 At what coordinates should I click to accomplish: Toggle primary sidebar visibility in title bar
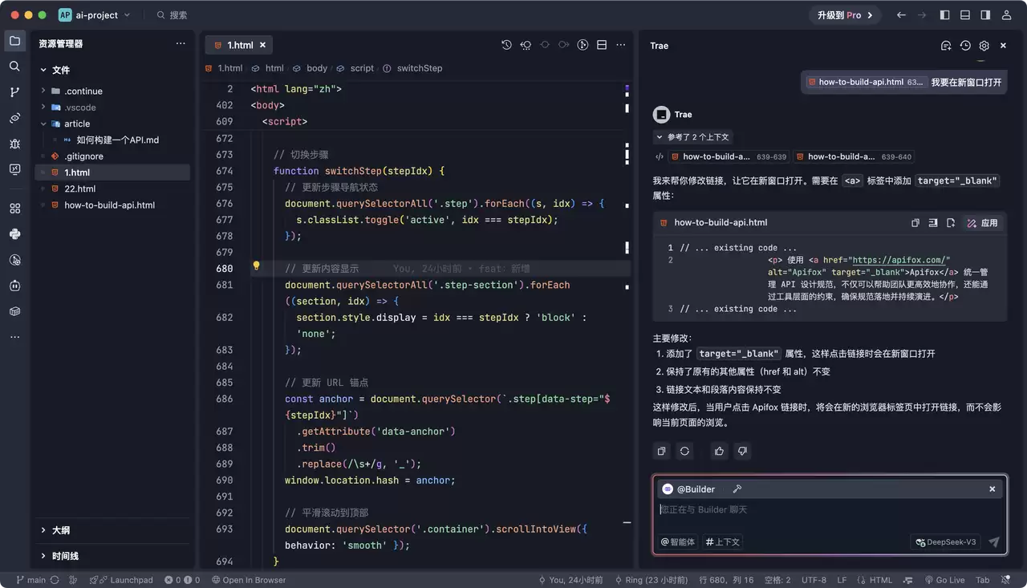click(945, 15)
